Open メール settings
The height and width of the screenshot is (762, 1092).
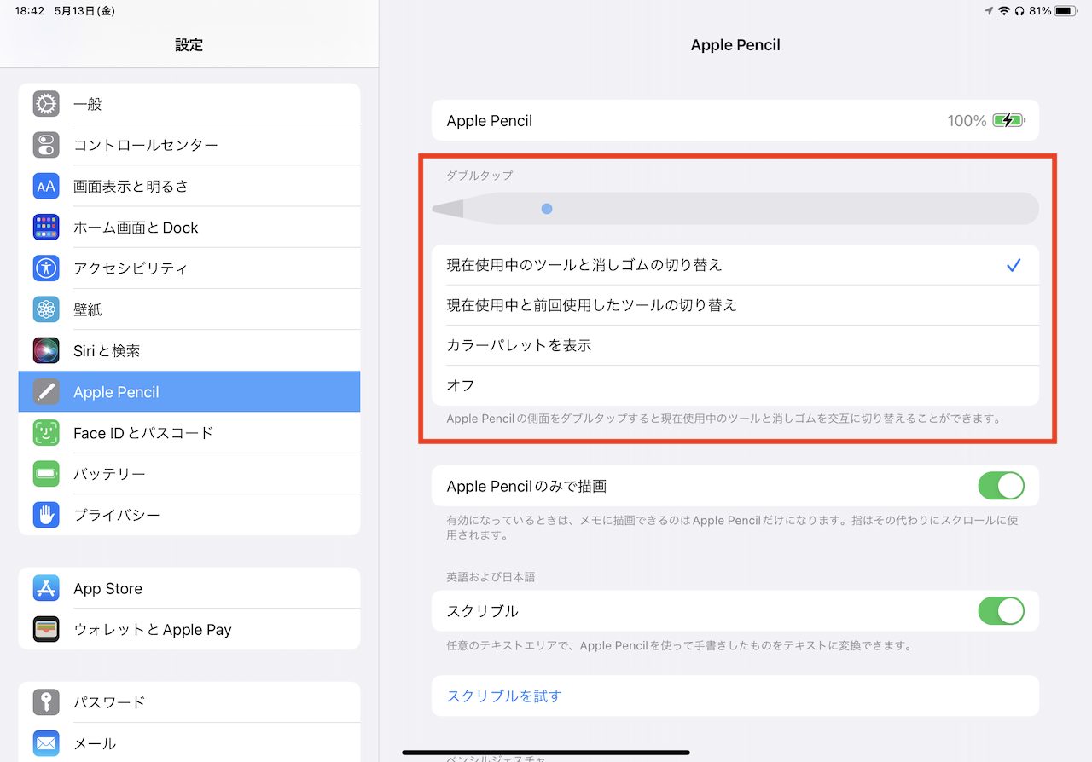[x=189, y=743]
